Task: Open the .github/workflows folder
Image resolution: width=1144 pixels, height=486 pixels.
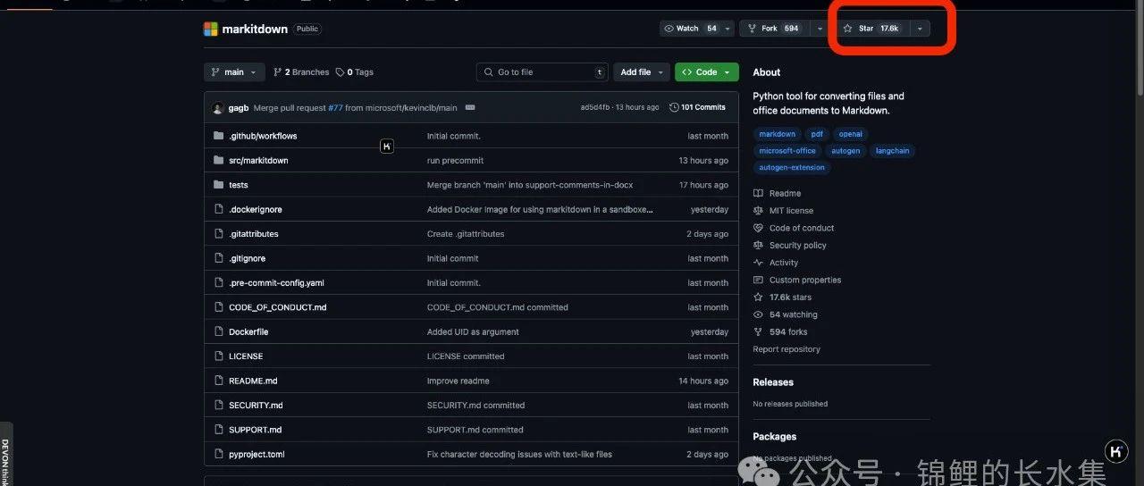Action: [x=263, y=136]
